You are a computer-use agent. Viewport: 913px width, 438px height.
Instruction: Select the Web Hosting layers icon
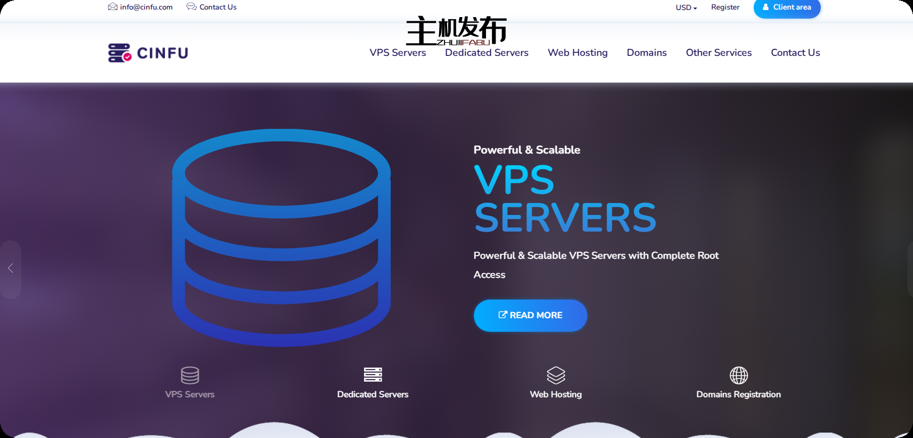[556, 375]
